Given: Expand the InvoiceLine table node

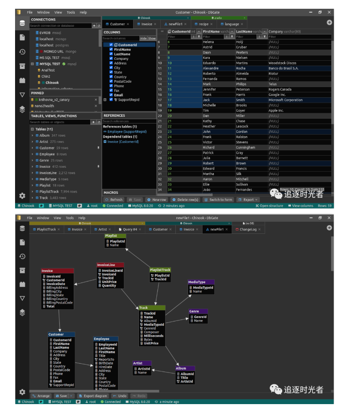Looking at the screenshot, I should [x=33, y=173].
